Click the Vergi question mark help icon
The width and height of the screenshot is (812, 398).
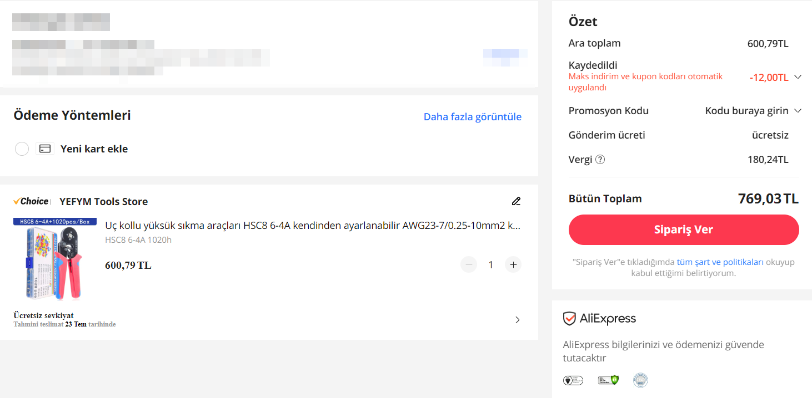(x=600, y=160)
